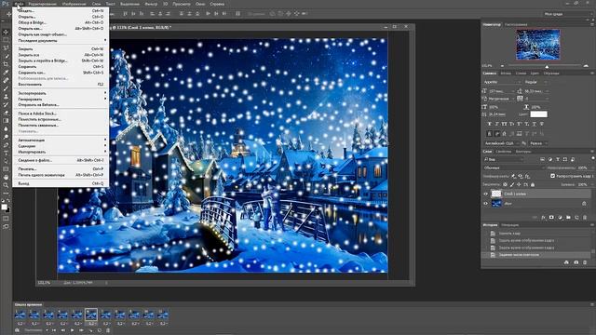This screenshot has height=335, width=596.
Task: Hide the bottom layer with its eye icon
Action: point(485,204)
